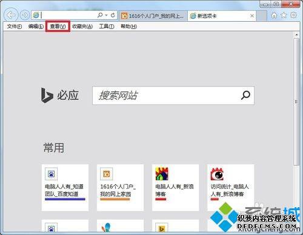This screenshot has height=235, width=303.
Task: Open a new blank tab button
Action: pos(261,16)
